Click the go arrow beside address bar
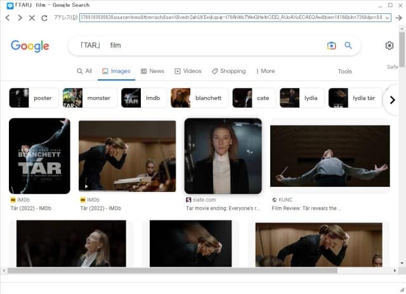 [x=399, y=18]
